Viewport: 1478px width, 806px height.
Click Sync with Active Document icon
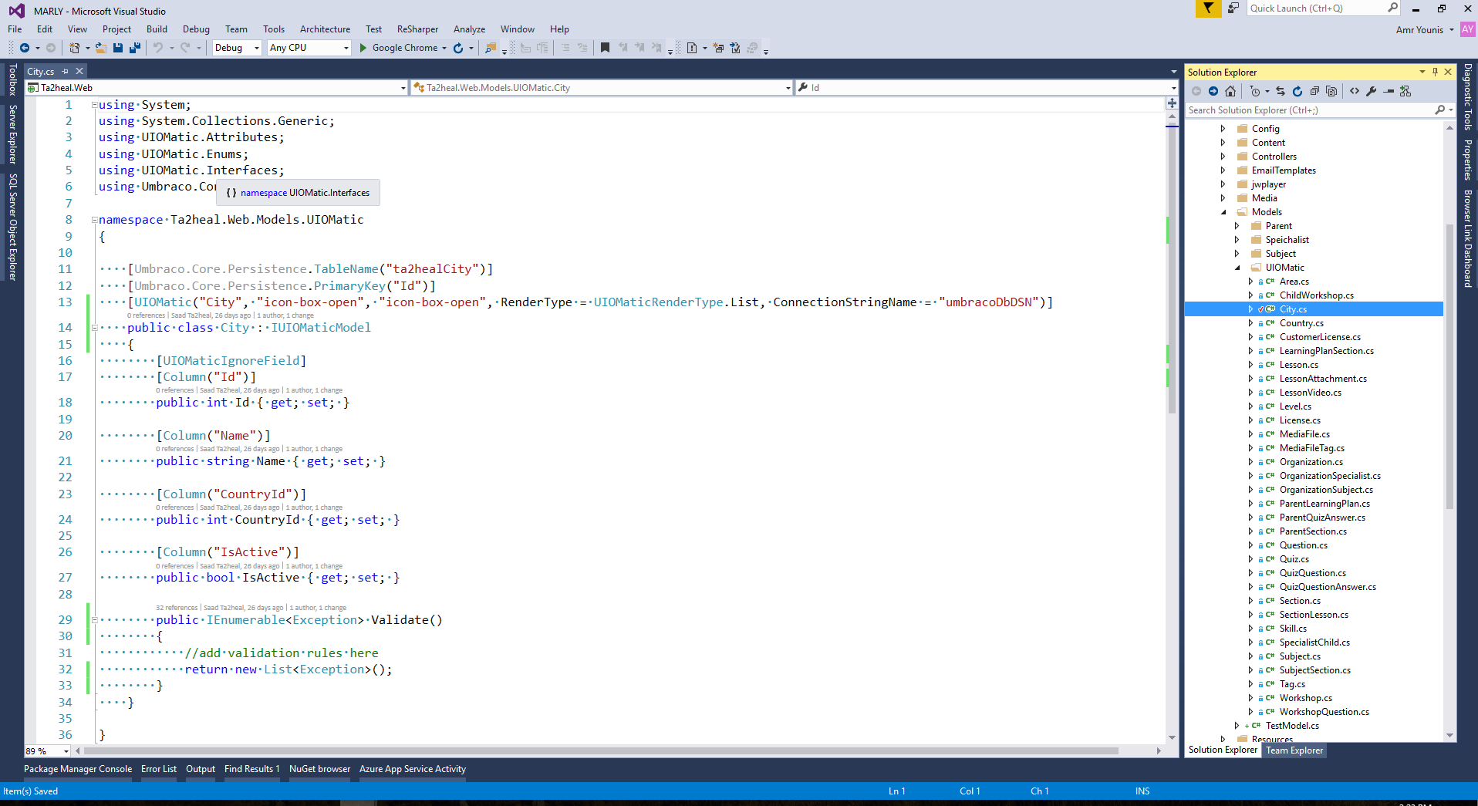point(1281,91)
